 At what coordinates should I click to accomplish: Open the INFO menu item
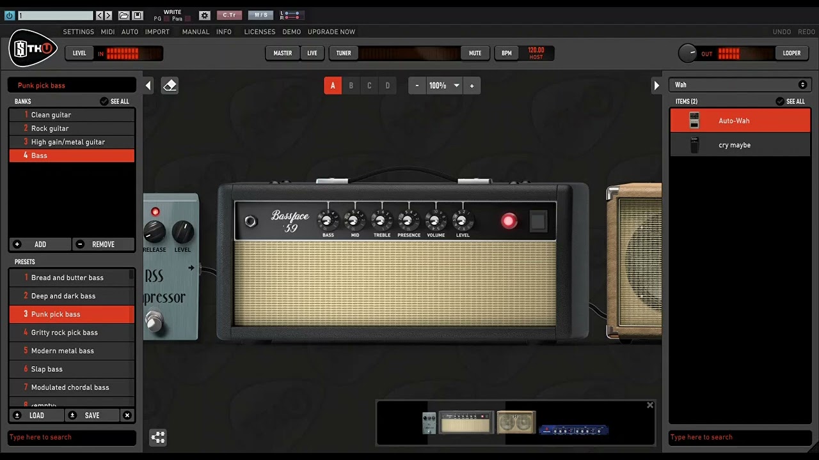click(224, 32)
